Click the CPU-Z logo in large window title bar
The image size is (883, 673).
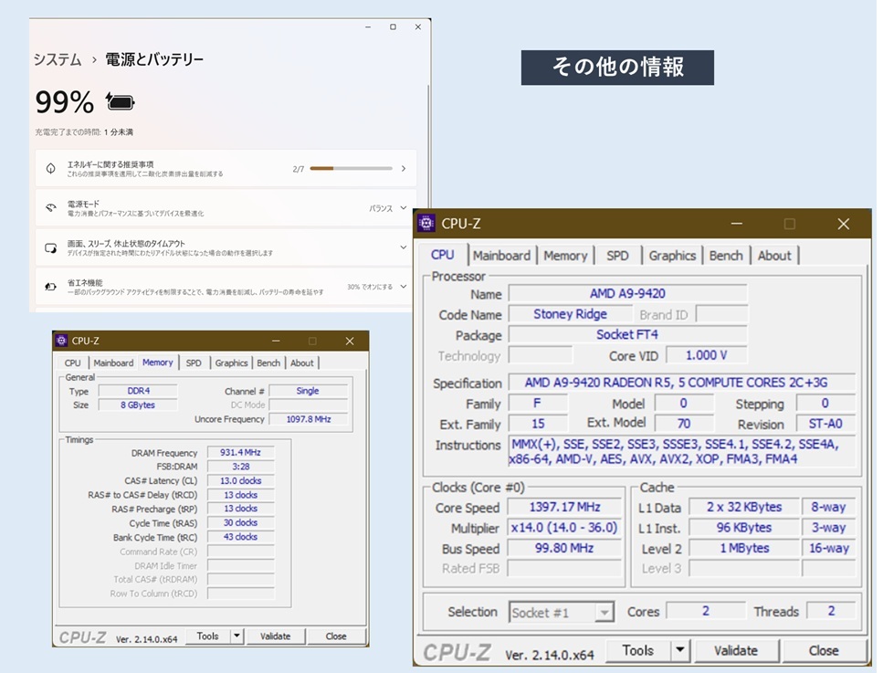(426, 224)
